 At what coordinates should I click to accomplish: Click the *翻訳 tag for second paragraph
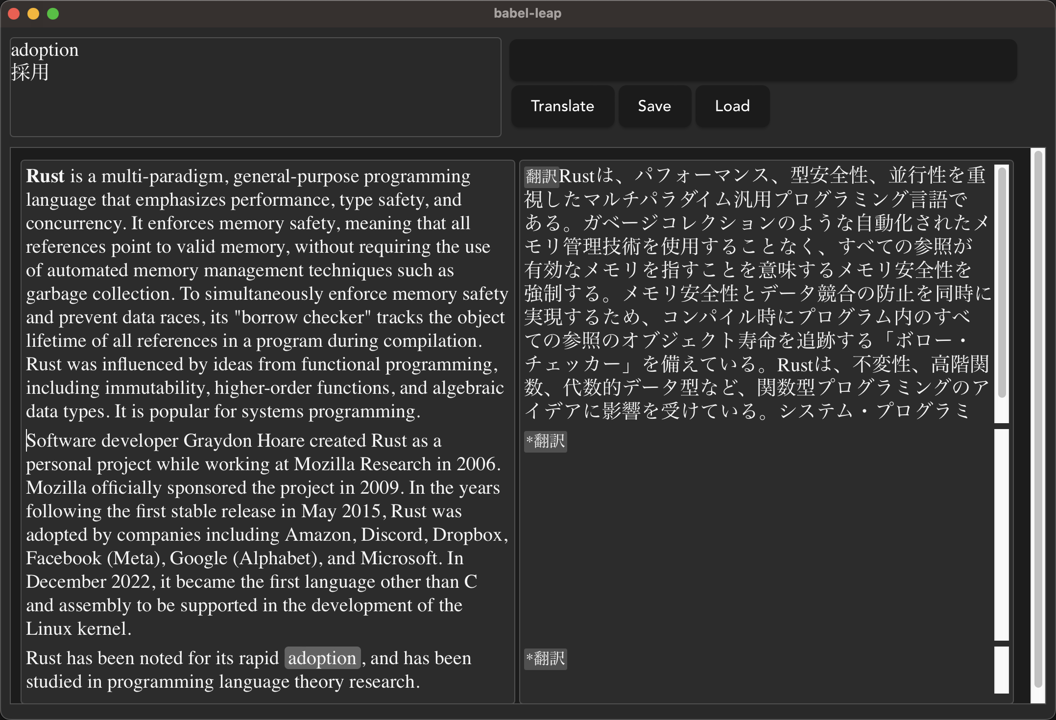[x=545, y=441]
